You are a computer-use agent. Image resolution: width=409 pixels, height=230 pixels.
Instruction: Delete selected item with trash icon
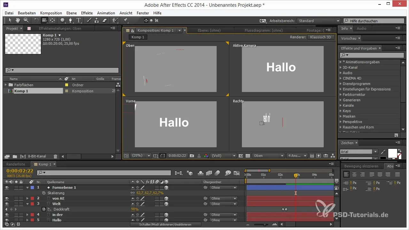click(x=55, y=156)
